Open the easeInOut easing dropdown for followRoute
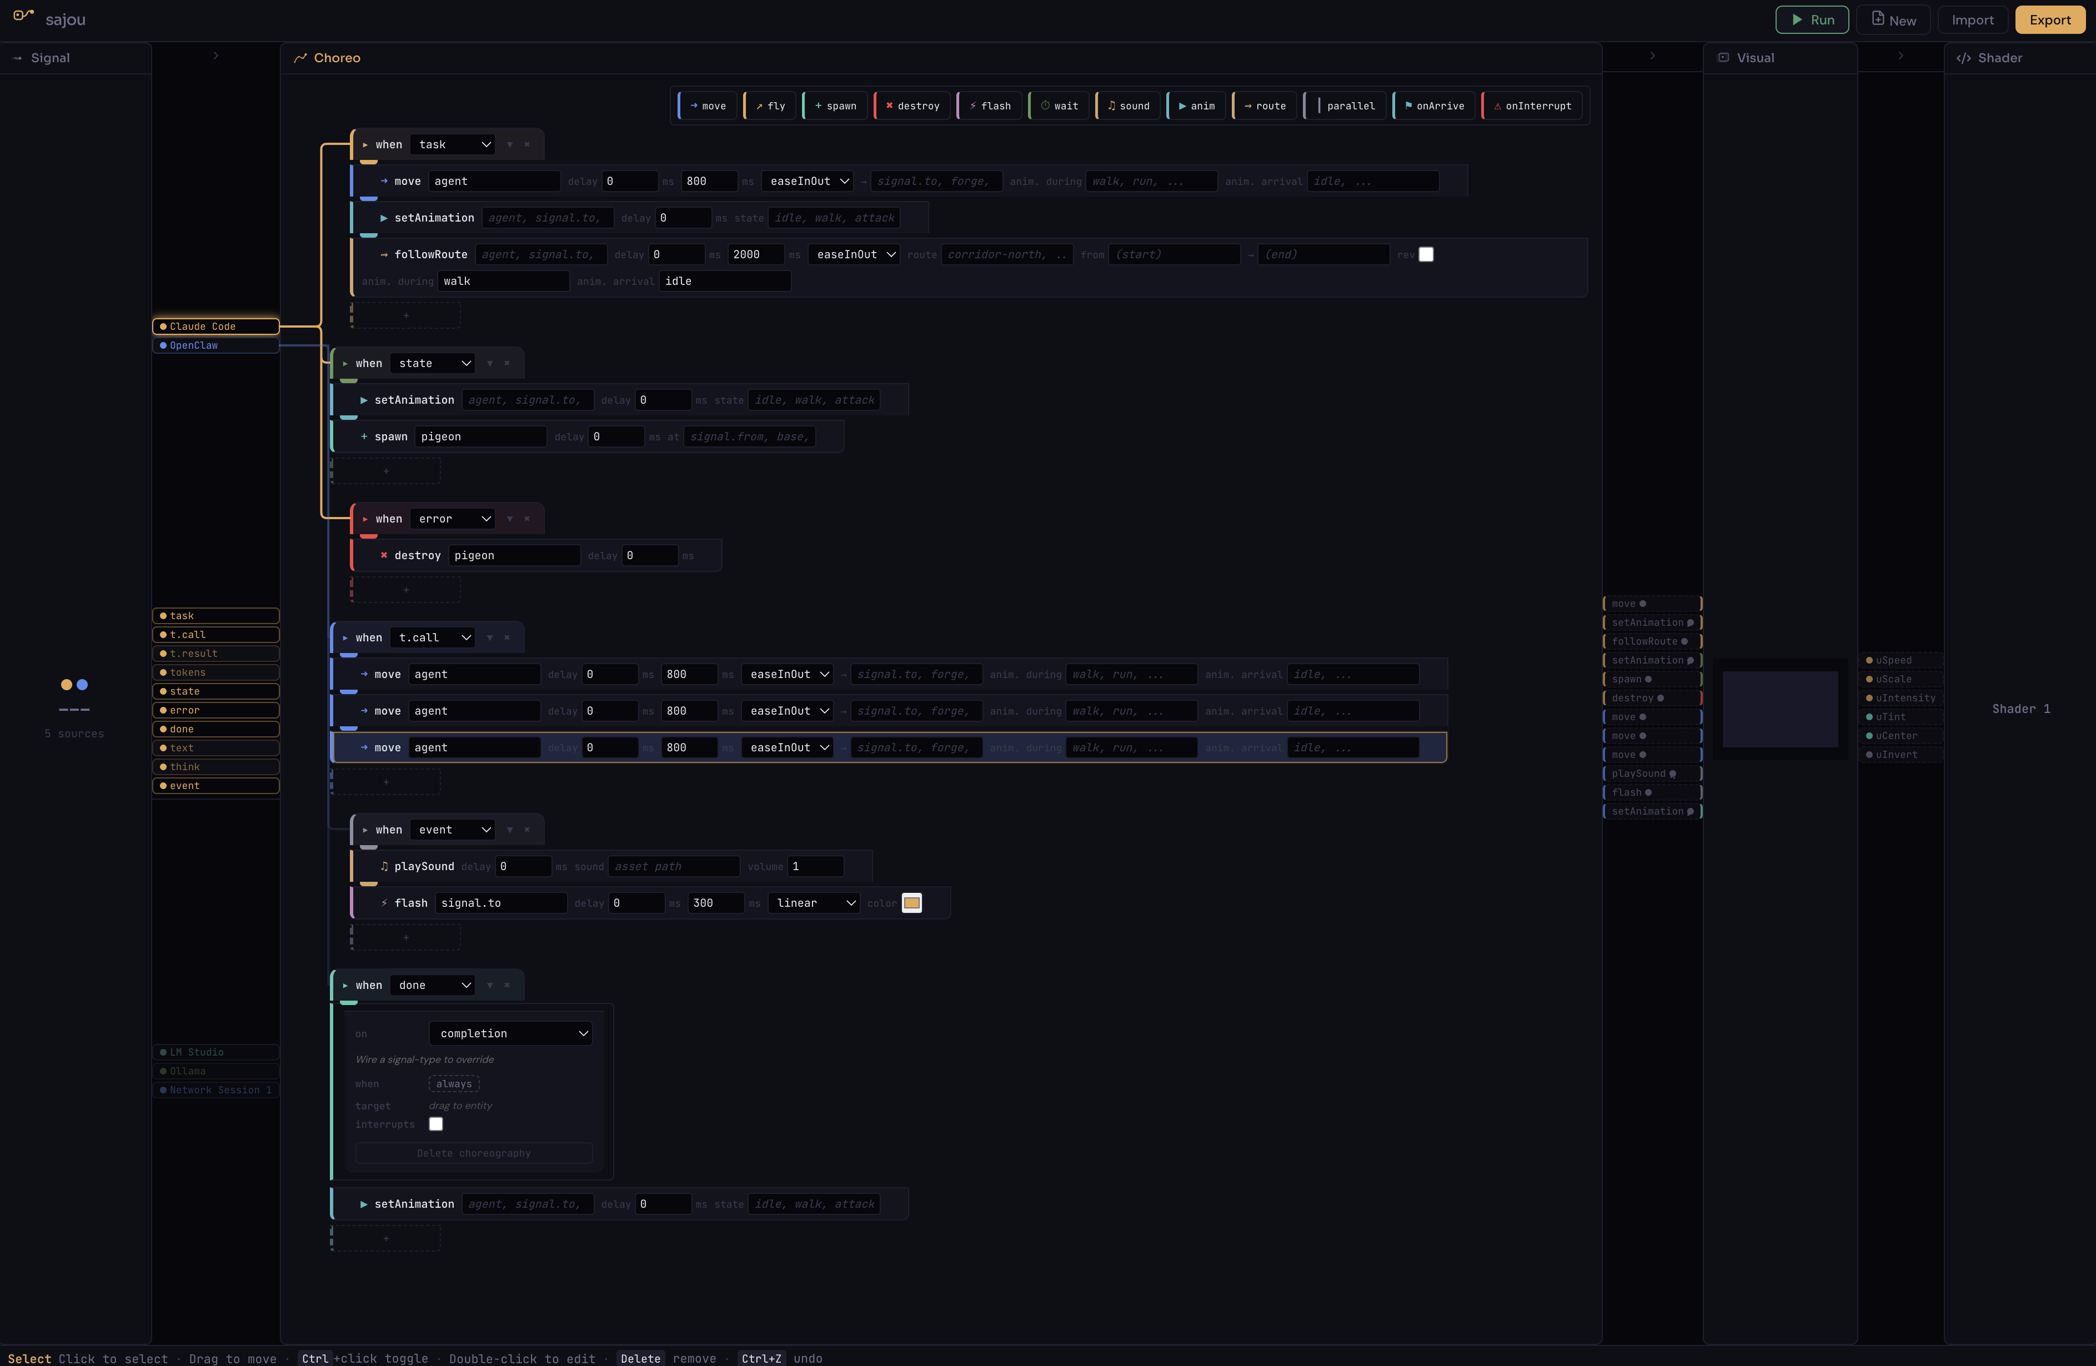 point(853,254)
